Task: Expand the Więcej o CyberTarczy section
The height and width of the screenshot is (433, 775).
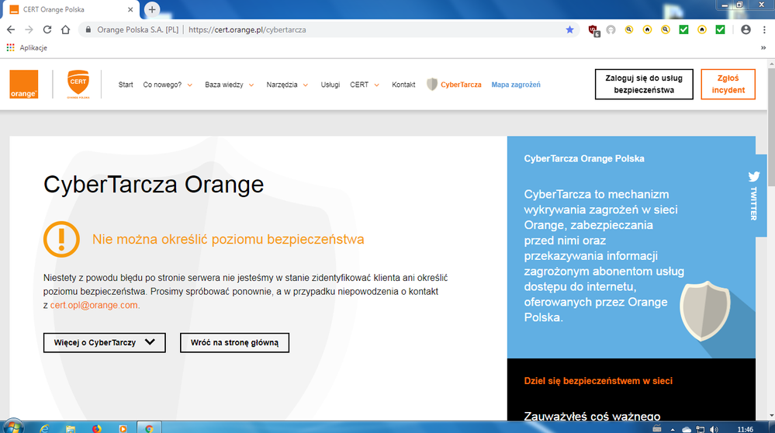Action: [105, 342]
